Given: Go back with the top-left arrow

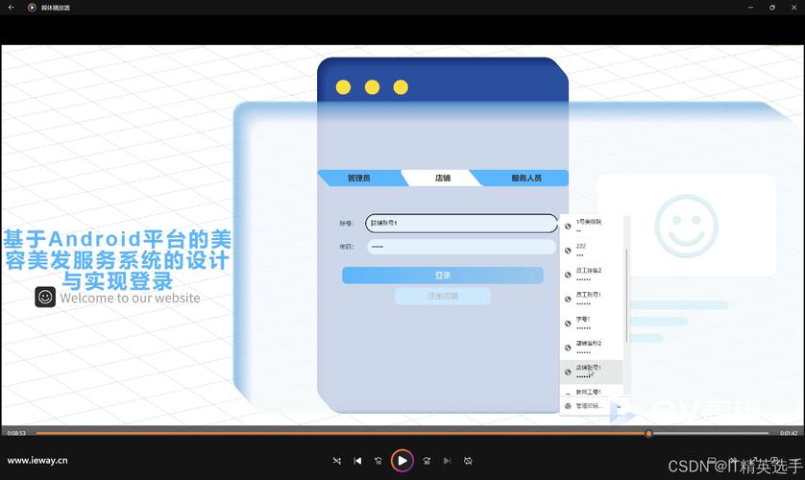Looking at the screenshot, I should [x=12, y=7].
